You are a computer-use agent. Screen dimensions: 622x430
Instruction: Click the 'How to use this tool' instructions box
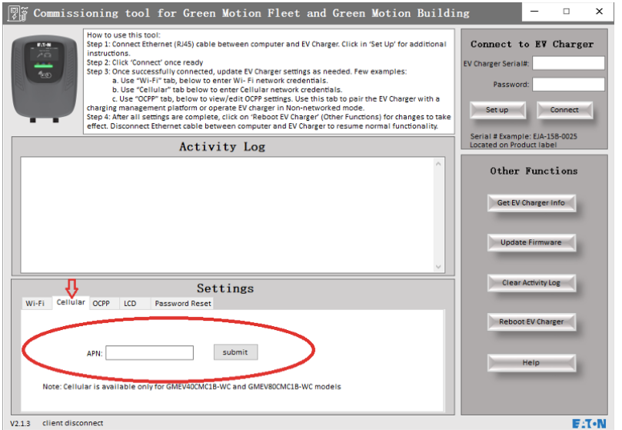pyautogui.click(x=268, y=81)
